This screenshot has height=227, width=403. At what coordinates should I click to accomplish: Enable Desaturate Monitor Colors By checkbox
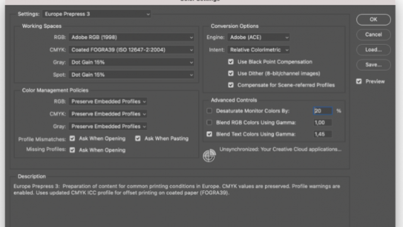209,111
